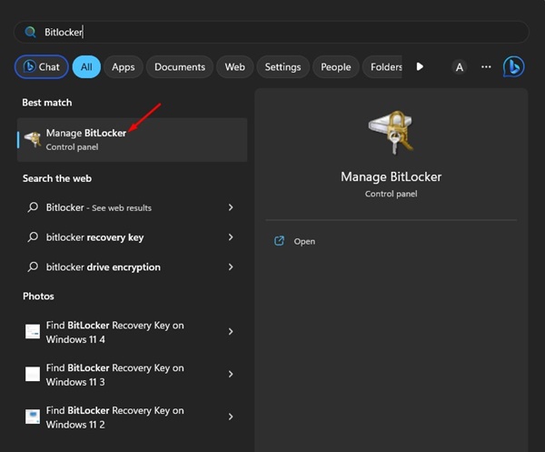The image size is (545, 452).
Task: Click Open in the preview pane
Action: pos(304,242)
